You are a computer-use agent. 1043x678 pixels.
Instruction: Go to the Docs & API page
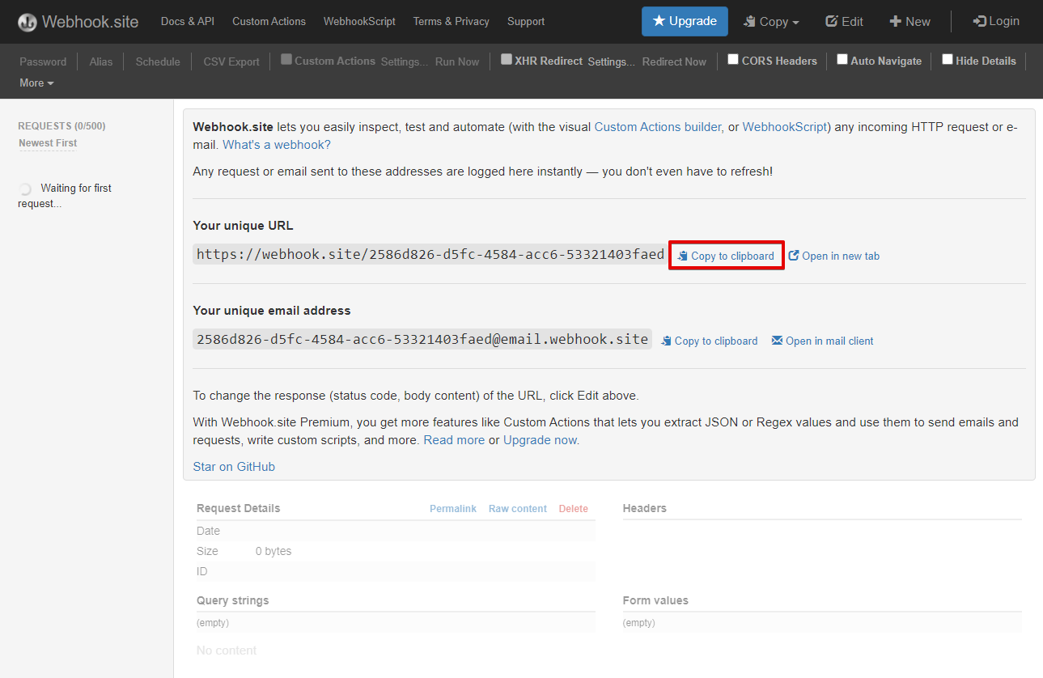(x=187, y=21)
